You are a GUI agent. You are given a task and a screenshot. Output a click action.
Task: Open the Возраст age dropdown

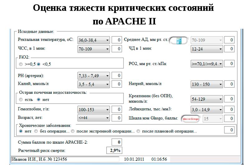[x=107, y=118]
